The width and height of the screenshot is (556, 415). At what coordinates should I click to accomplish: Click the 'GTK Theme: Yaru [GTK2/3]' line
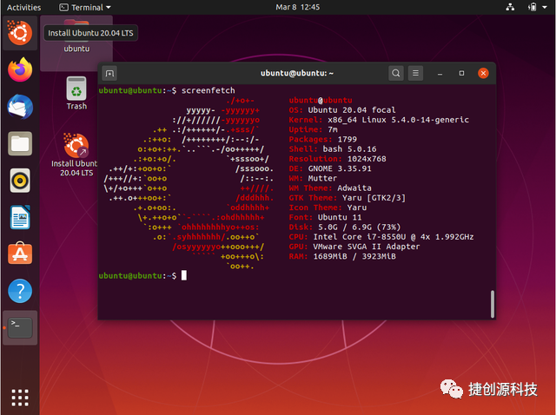tap(347, 198)
